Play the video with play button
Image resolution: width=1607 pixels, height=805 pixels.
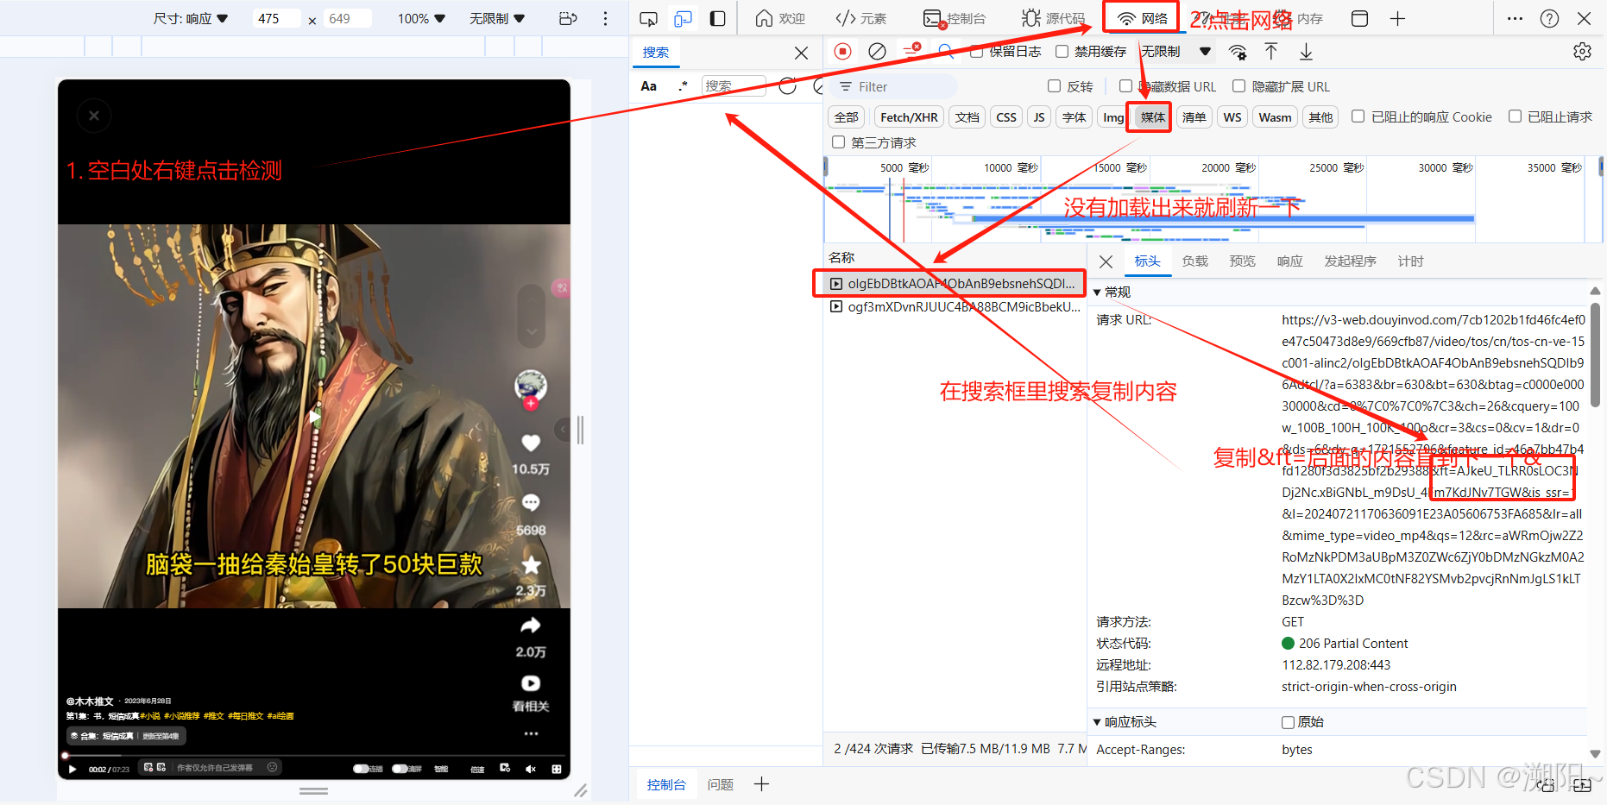coord(72,769)
